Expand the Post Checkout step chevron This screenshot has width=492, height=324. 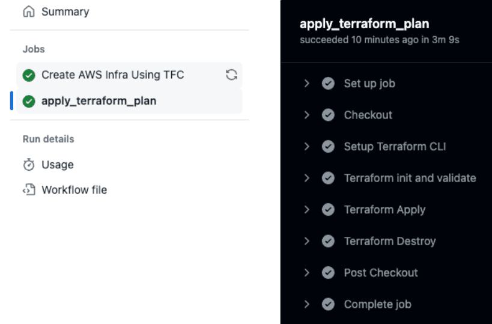pos(307,272)
